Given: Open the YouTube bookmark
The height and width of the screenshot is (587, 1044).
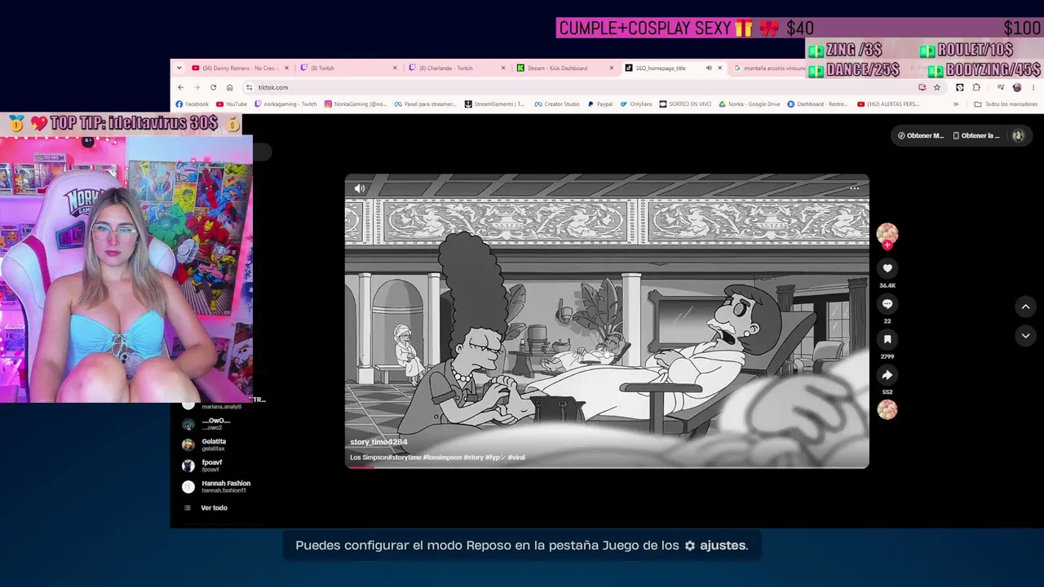Looking at the screenshot, I should pyautogui.click(x=232, y=104).
